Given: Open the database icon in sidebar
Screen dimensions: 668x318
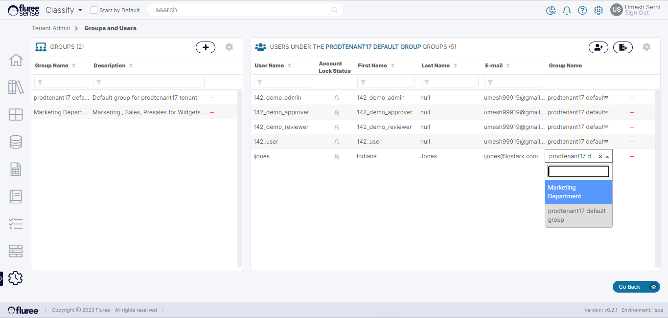Looking at the screenshot, I should (x=16, y=142).
